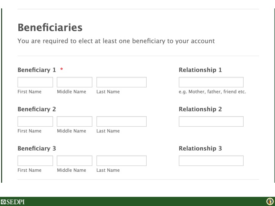
Task: Click the Relationship 3 label
Action: [200, 149]
